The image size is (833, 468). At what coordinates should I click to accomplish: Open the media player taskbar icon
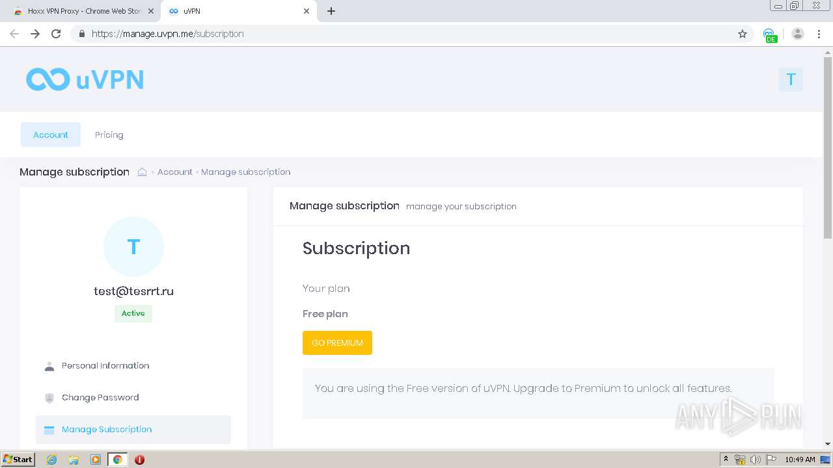(96, 460)
